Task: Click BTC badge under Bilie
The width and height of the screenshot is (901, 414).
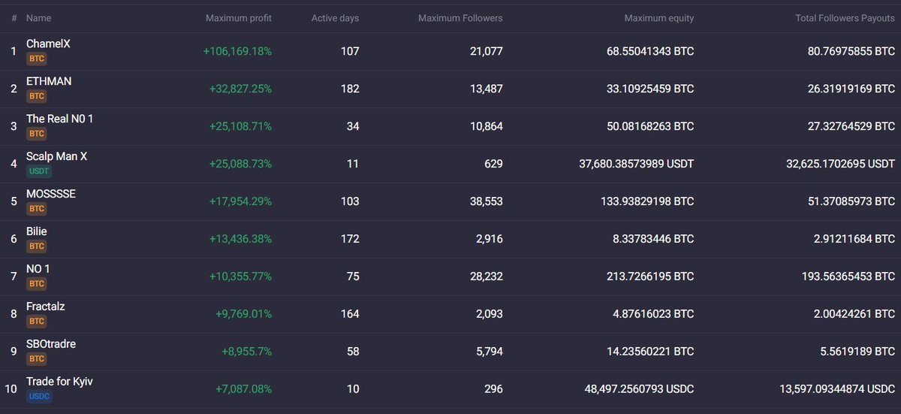Action: coord(37,246)
